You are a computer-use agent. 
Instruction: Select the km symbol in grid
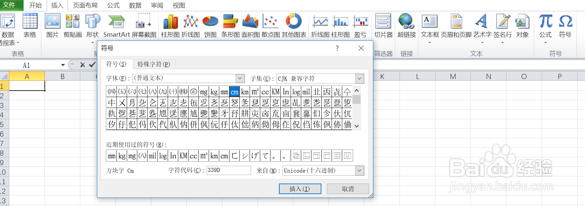(x=245, y=92)
